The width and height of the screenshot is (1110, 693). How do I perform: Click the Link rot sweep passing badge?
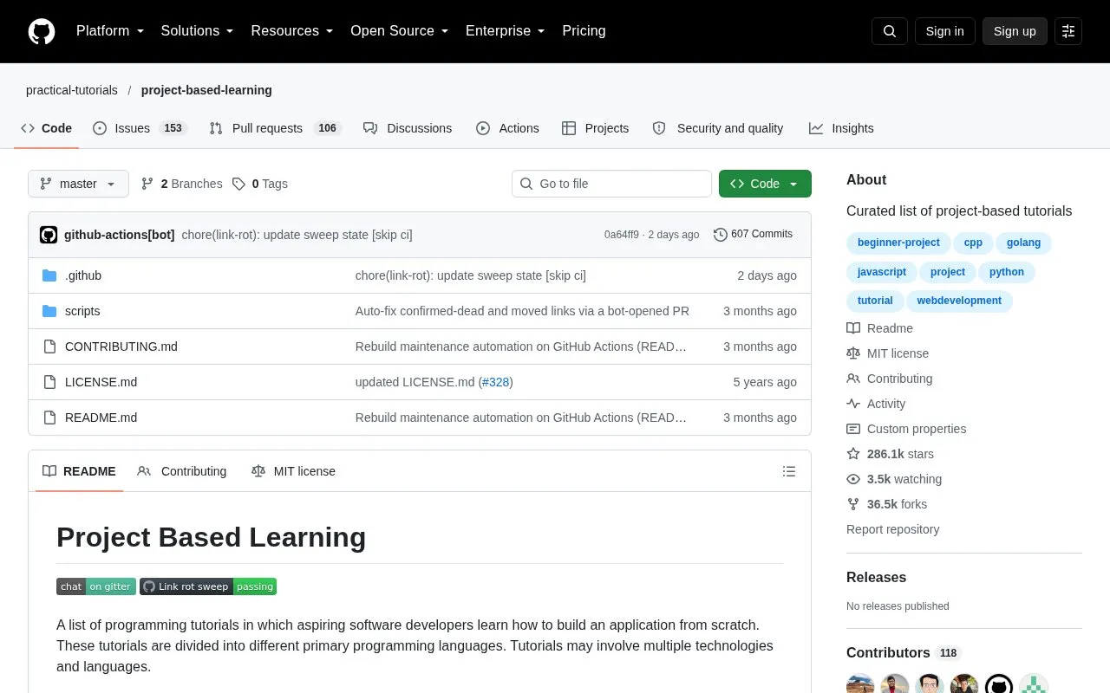[208, 586]
